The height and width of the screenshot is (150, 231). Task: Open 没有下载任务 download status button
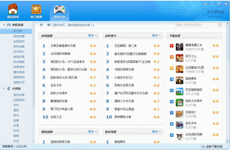214,147
